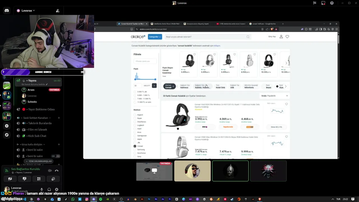
Task: Uncheck the Corsair brand checkbox
Action: (135, 146)
